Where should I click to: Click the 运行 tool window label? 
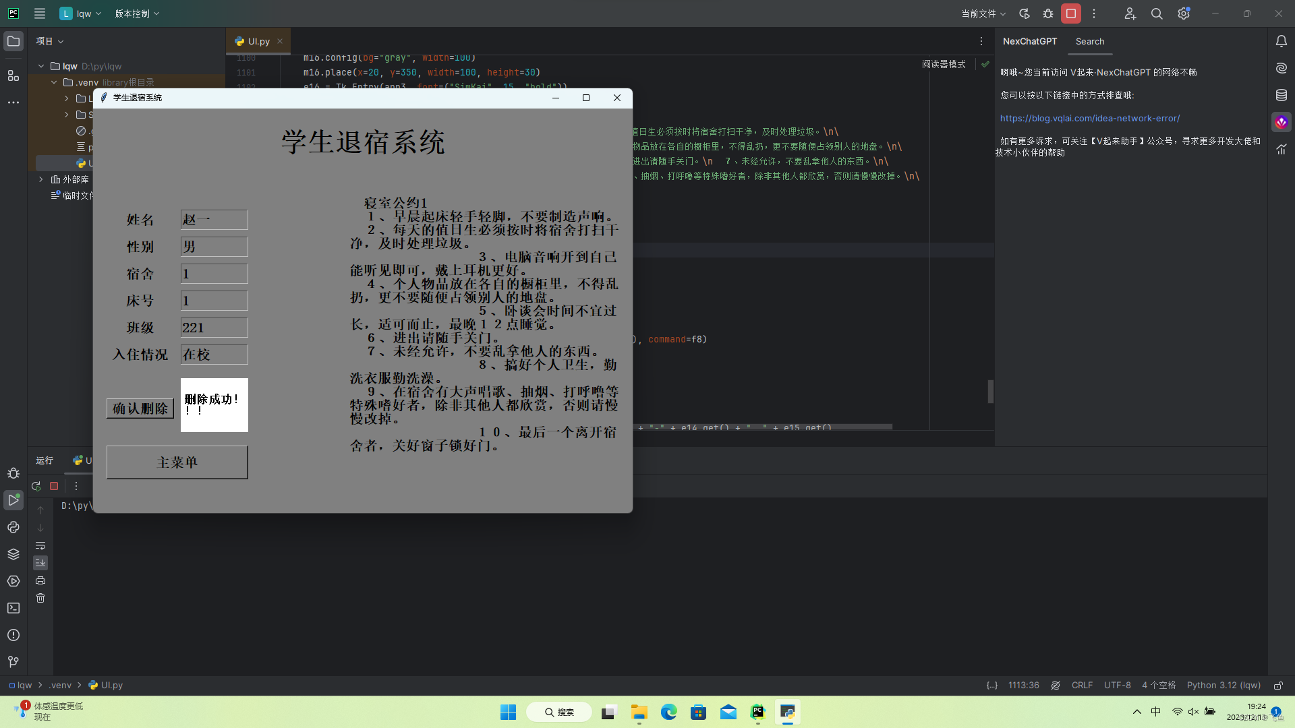(x=45, y=460)
